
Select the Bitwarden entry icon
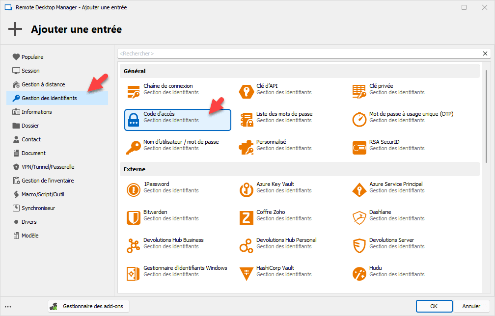pyautogui.click(x=133, y=218)
